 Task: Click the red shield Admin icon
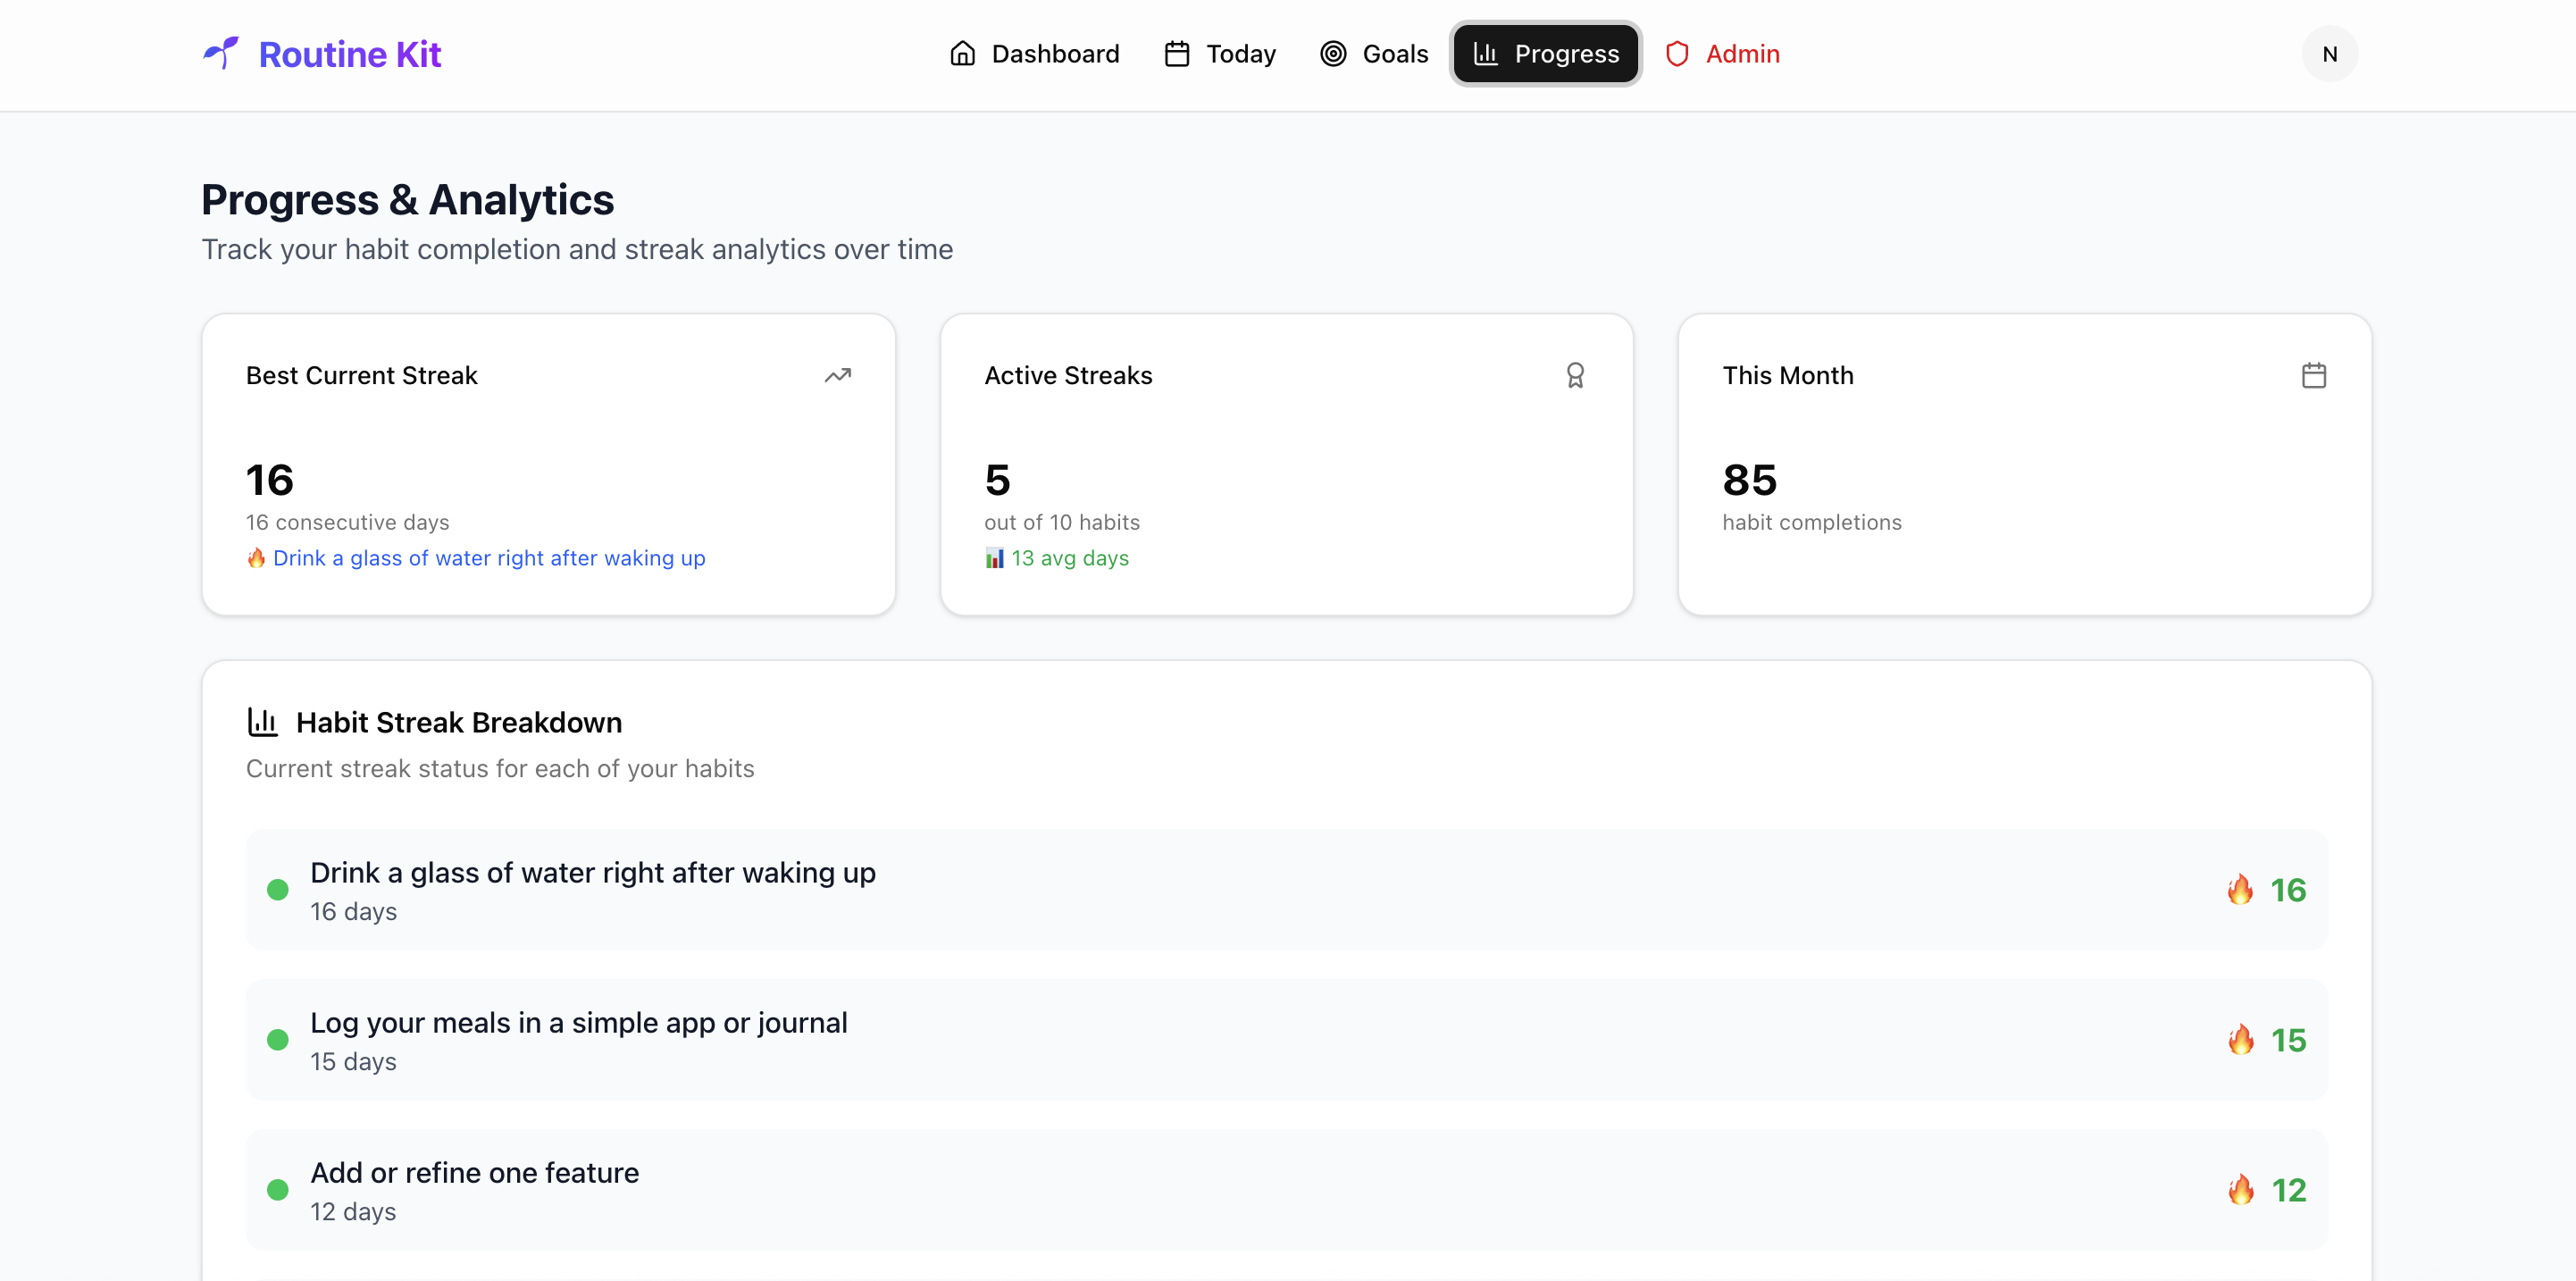pos(1677,54)
